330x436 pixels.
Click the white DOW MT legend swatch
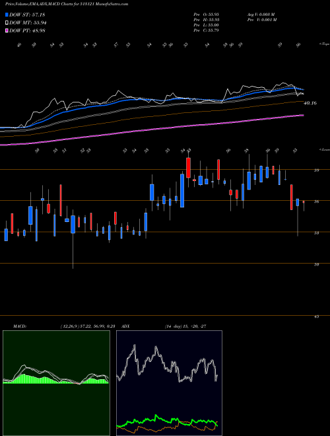[7, 23]
